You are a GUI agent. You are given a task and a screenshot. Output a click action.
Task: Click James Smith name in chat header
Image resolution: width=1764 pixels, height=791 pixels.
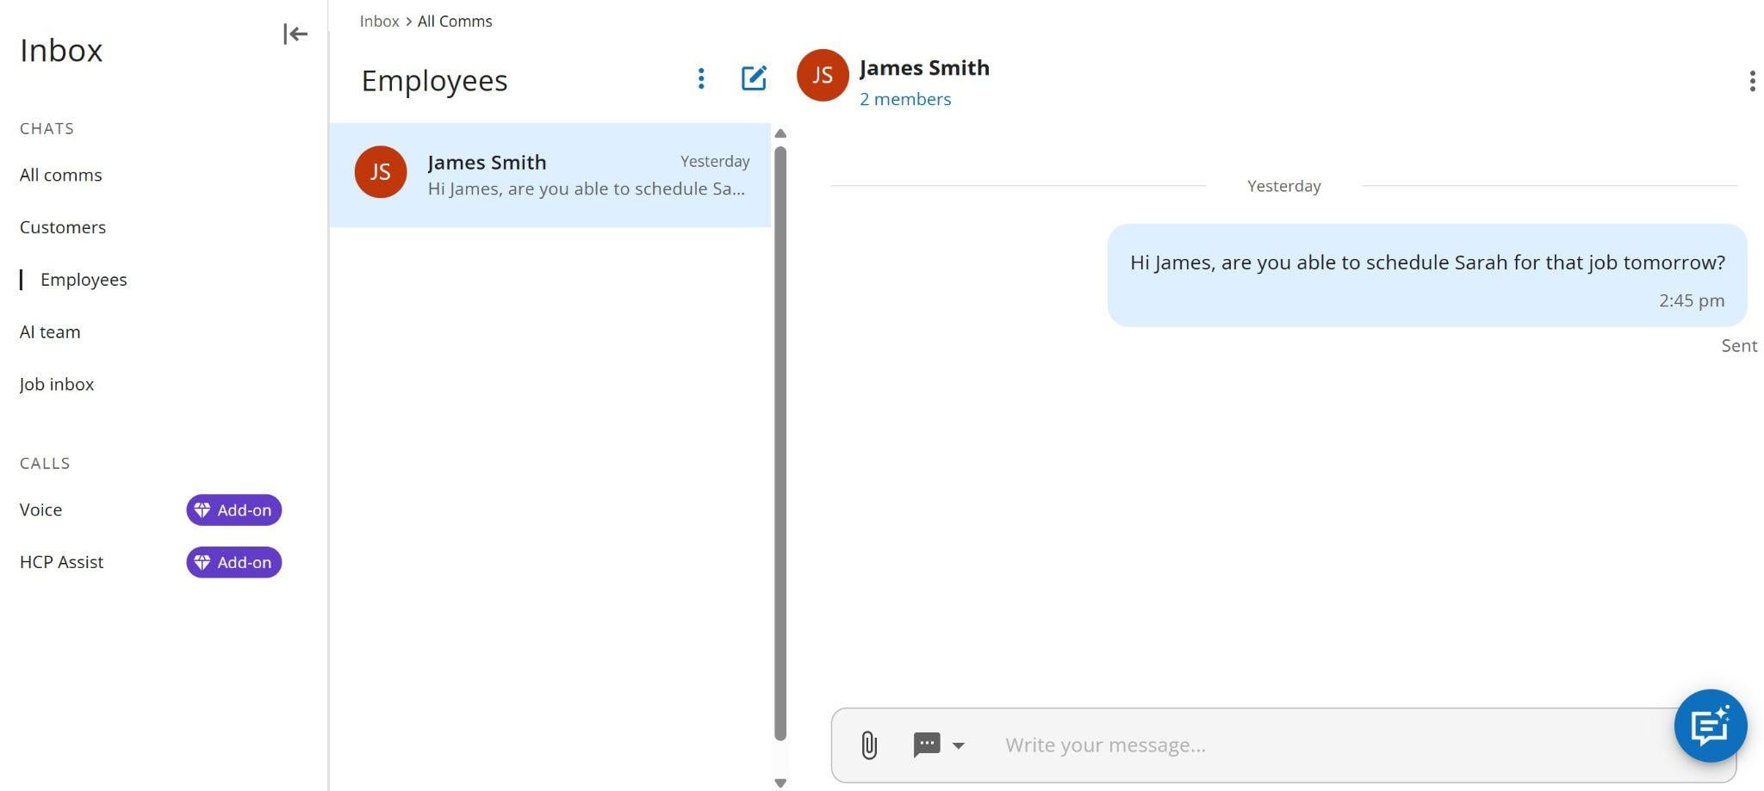924,68
